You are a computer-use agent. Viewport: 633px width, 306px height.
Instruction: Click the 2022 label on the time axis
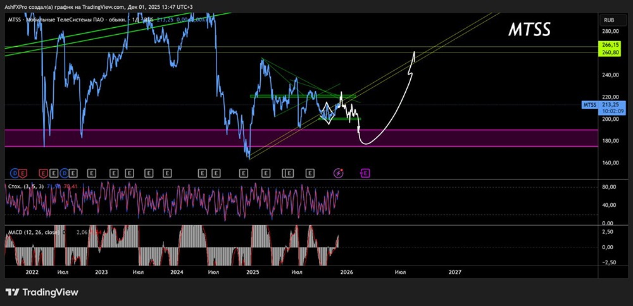(32, 272)
